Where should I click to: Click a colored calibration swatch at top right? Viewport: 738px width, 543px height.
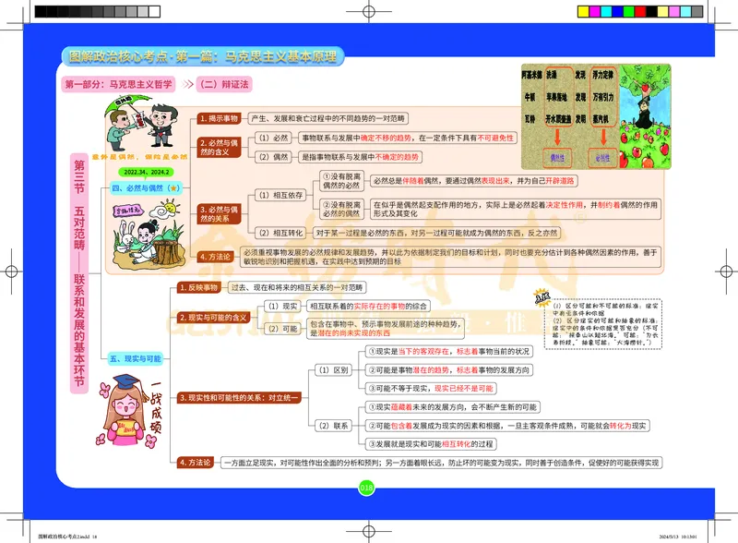pyautogui.click(x=637, y=9)
